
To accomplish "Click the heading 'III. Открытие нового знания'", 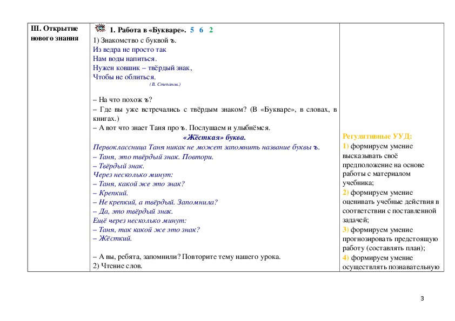I will [55, 33].
